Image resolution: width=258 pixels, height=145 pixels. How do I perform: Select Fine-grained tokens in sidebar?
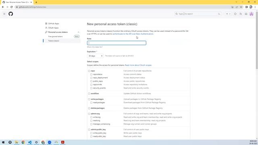56,37
